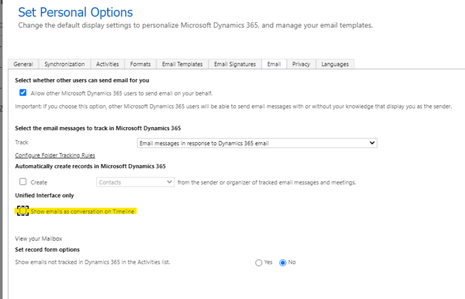Select the Formats tab
The image size is (465, 299).
coord(140,64)
